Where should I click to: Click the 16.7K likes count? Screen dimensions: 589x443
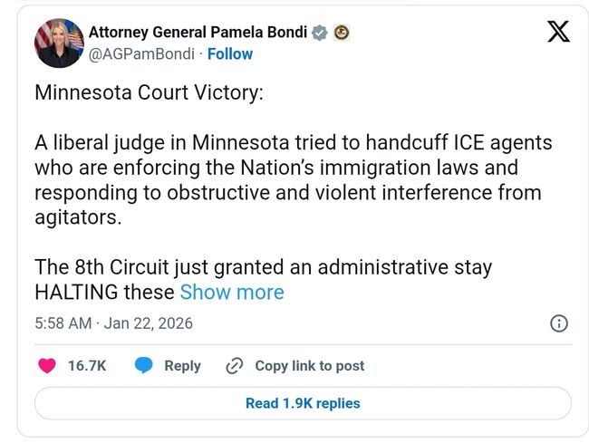[x=87, y=366]
